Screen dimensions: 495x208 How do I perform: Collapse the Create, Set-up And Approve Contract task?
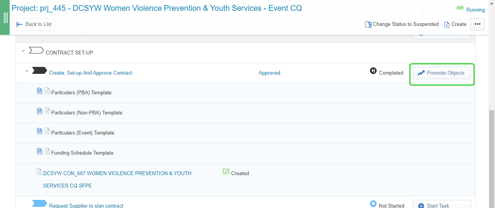[27, 71]
